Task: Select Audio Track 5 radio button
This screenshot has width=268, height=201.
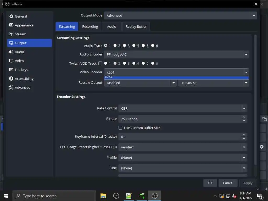Action: tap(143, 46)
